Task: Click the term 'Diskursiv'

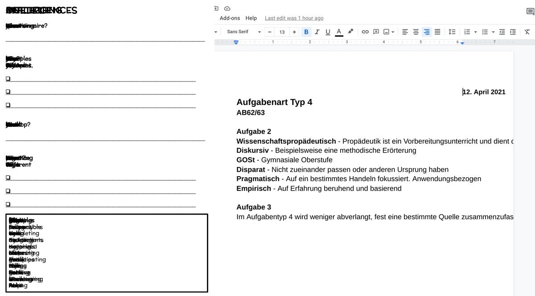Action: click(252, 150)
